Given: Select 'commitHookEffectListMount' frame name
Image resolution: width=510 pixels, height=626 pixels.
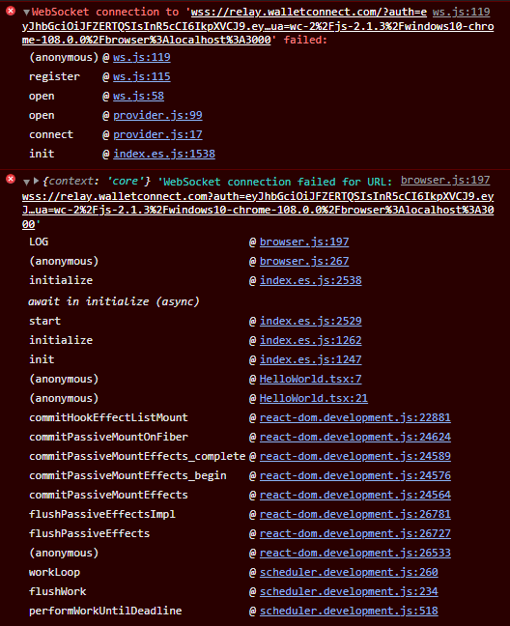Looking at the screenshot, I should coord(108,417).
